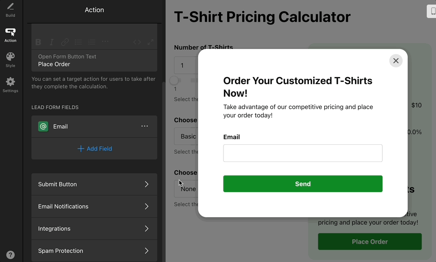The height and width of the screenshot is (262, 436).
Task: Switch to the Style tab
Action: pyautogui.click(x=10, y=60)
